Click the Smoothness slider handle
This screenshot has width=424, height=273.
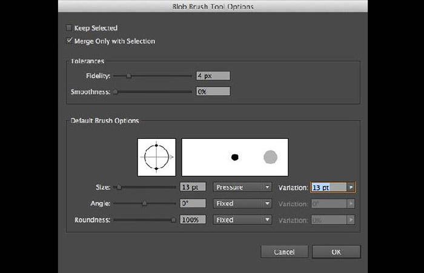pyautogui.click(x=115, y=92)
